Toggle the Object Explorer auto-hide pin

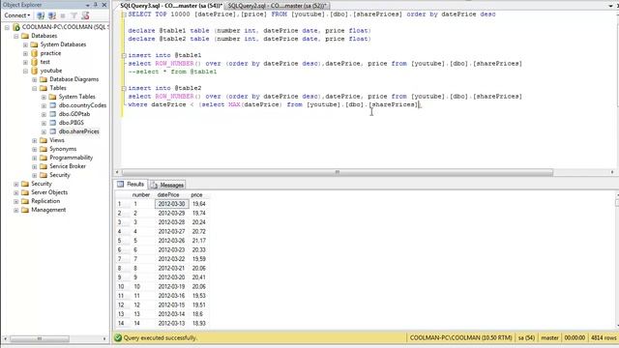(96, 5)
